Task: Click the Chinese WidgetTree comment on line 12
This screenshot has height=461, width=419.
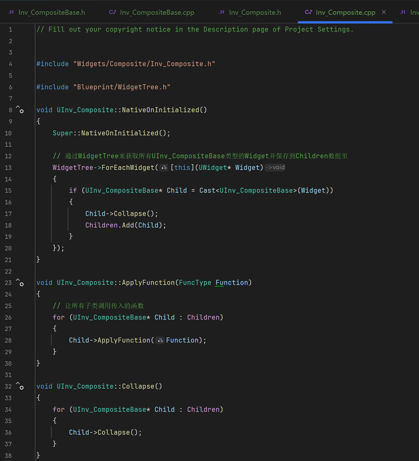Action: point(200,156)
